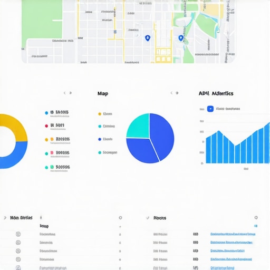Open the first blue link in the right table
Image resolution: width=270 pixels, height=270 pixels.
[x=233, y=234]
